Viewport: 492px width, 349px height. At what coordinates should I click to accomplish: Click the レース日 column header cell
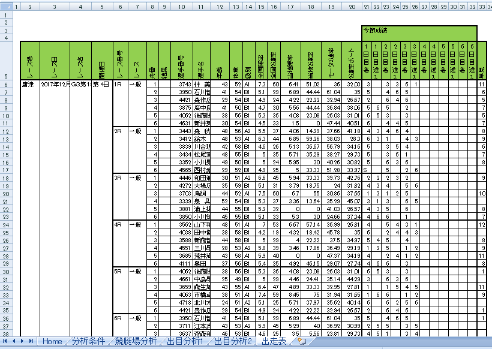coord(55,61)
